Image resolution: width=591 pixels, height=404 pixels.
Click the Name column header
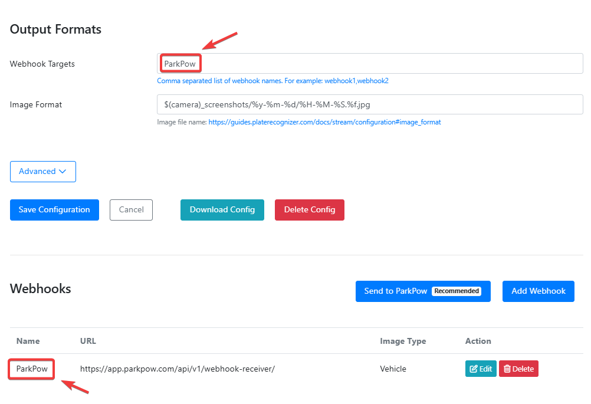[x=28, y=341]
